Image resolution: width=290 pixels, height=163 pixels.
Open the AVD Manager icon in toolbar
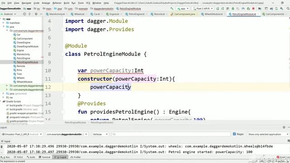coord(276,9)
